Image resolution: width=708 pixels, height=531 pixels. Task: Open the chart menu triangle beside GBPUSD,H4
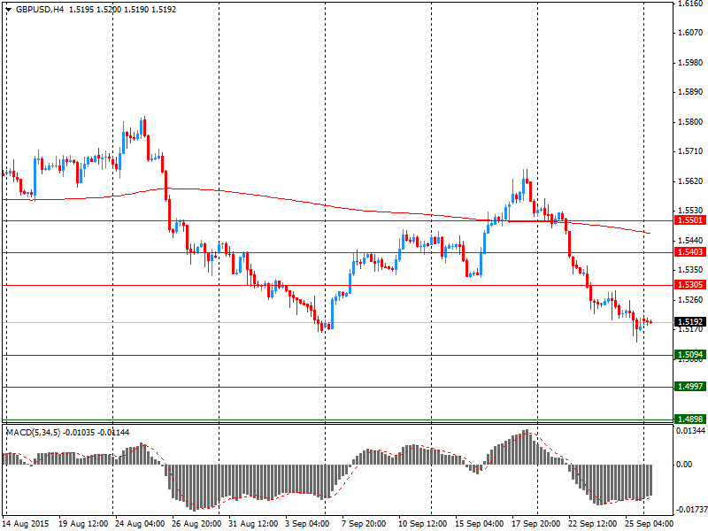(8, 10)
